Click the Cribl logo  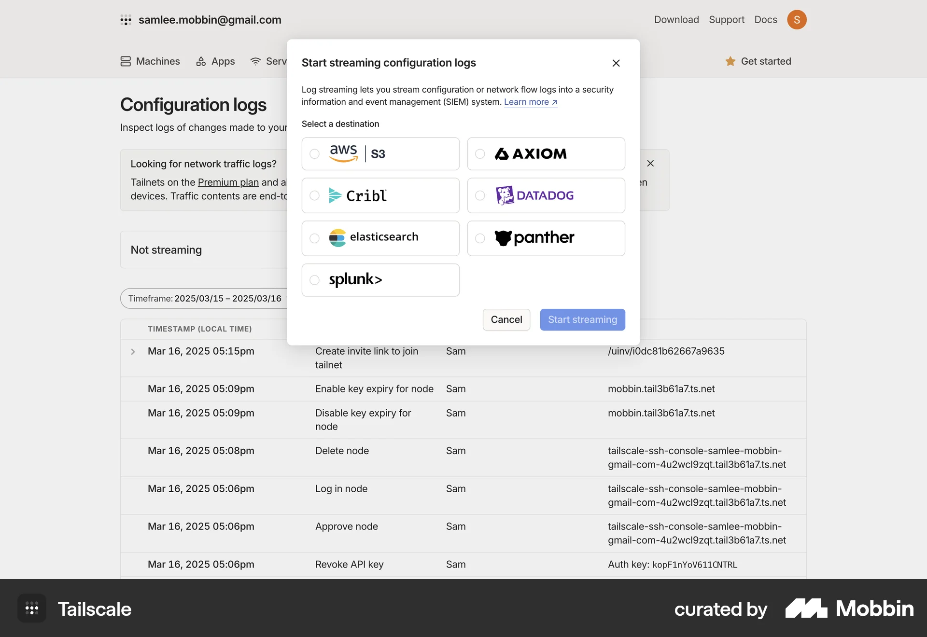357,195
